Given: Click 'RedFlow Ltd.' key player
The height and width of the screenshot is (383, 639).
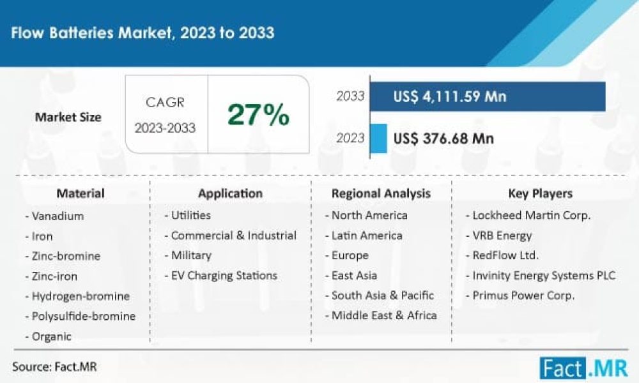Looking at the screenshot, I should point(505,255).
